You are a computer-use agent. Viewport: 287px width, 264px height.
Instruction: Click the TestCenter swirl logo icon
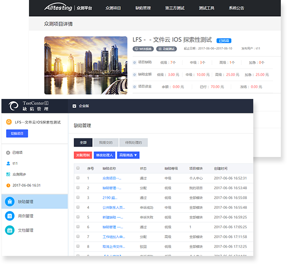(x=14, y=106)
